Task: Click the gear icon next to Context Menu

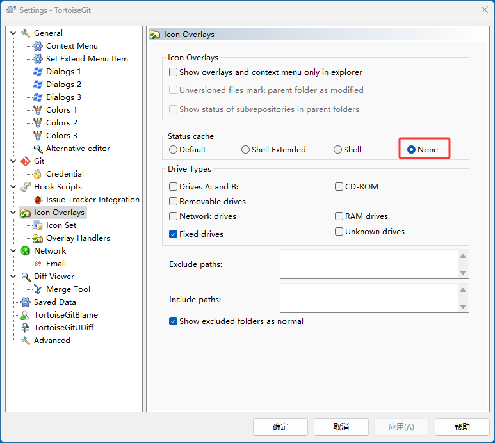Action: [38, 46]
